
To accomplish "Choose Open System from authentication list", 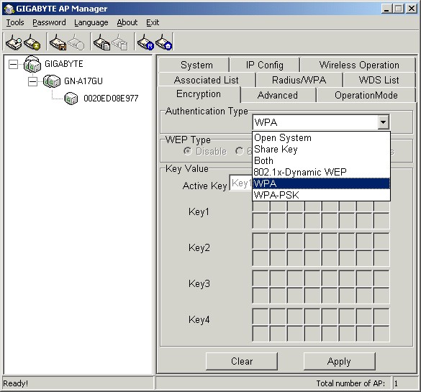I will (x=322, y=137).
